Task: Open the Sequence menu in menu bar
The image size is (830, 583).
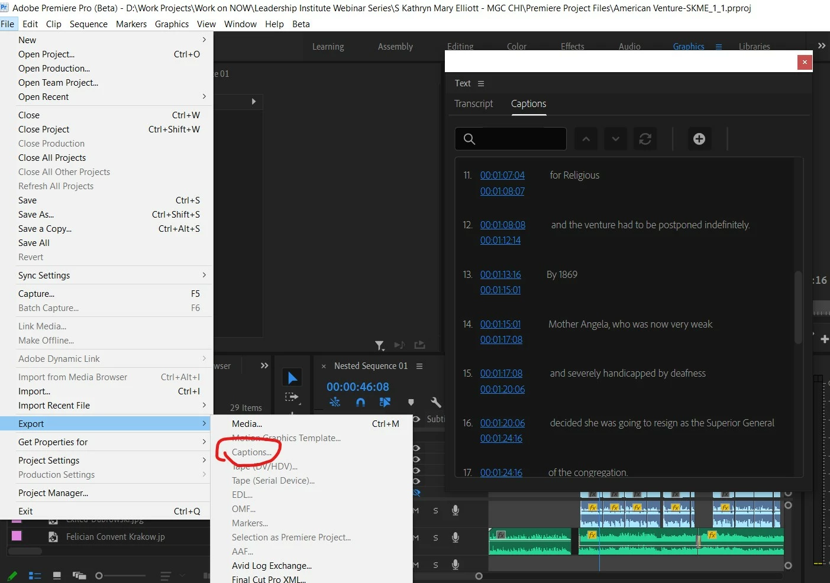Action: pyautogui.click(x=89, y=24)
